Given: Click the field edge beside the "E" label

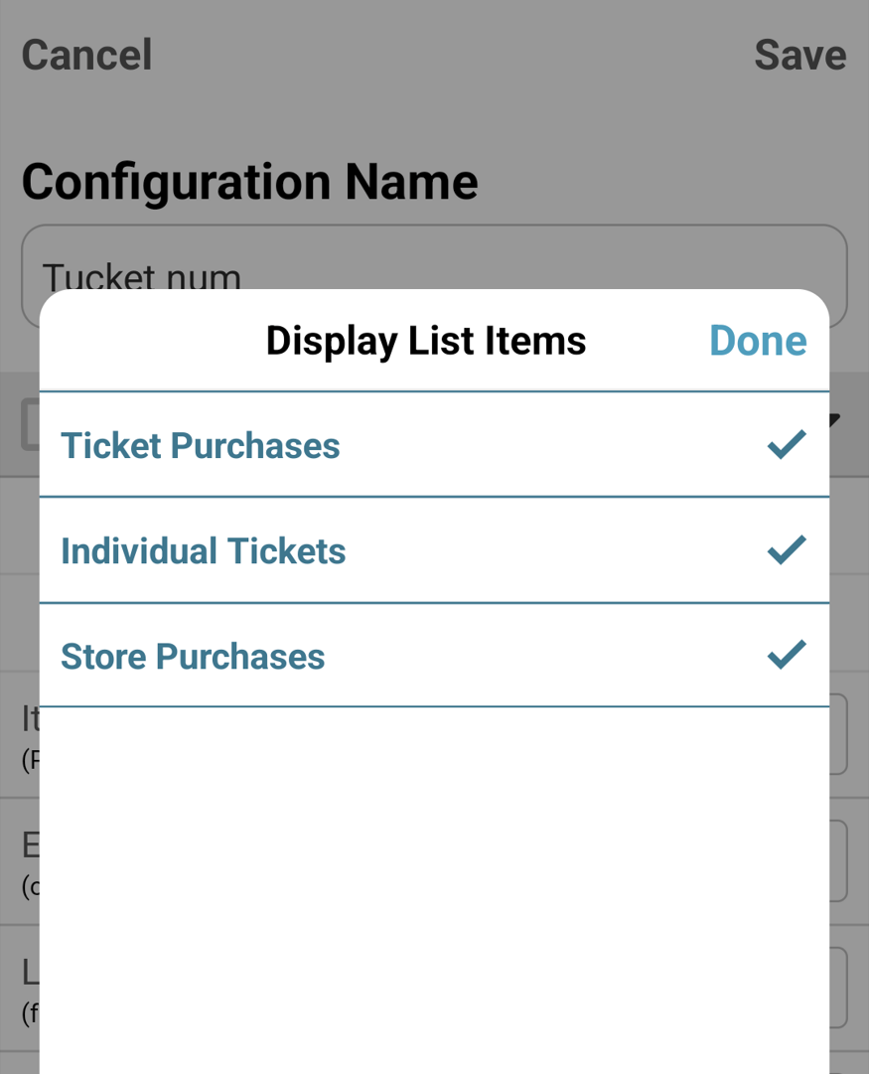Looking at the screenshot, I should point(839,861).
